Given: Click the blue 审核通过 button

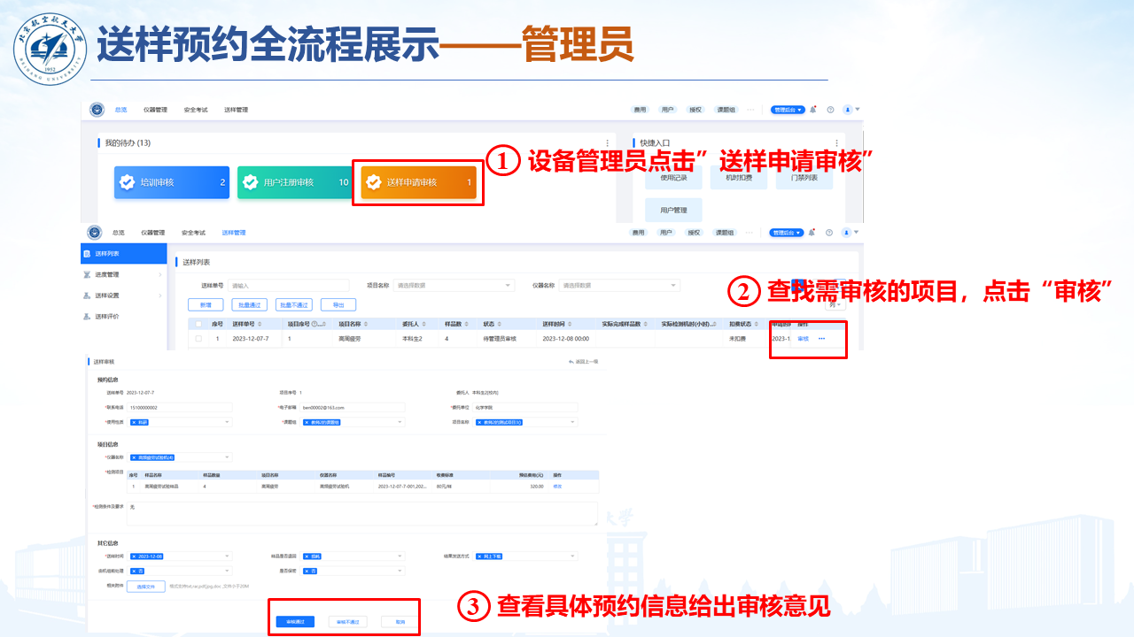Looking at the screenshot, I should 295,622.
